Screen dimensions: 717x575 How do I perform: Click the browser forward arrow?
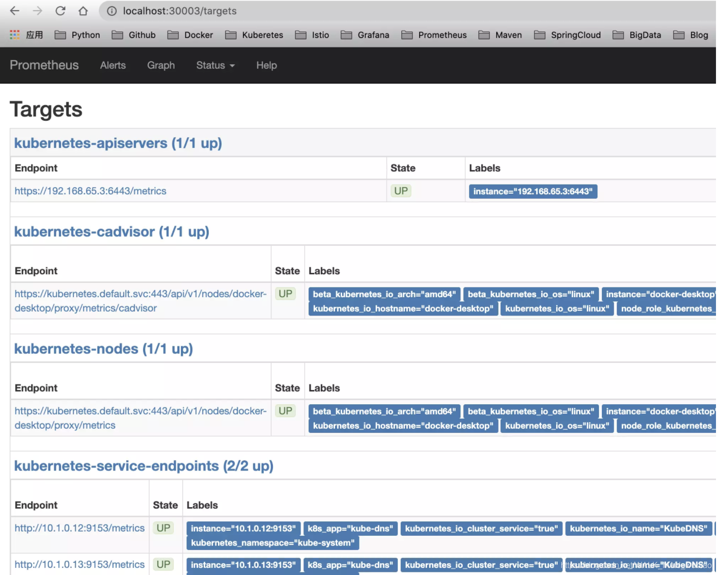click(x=38, y=11)
